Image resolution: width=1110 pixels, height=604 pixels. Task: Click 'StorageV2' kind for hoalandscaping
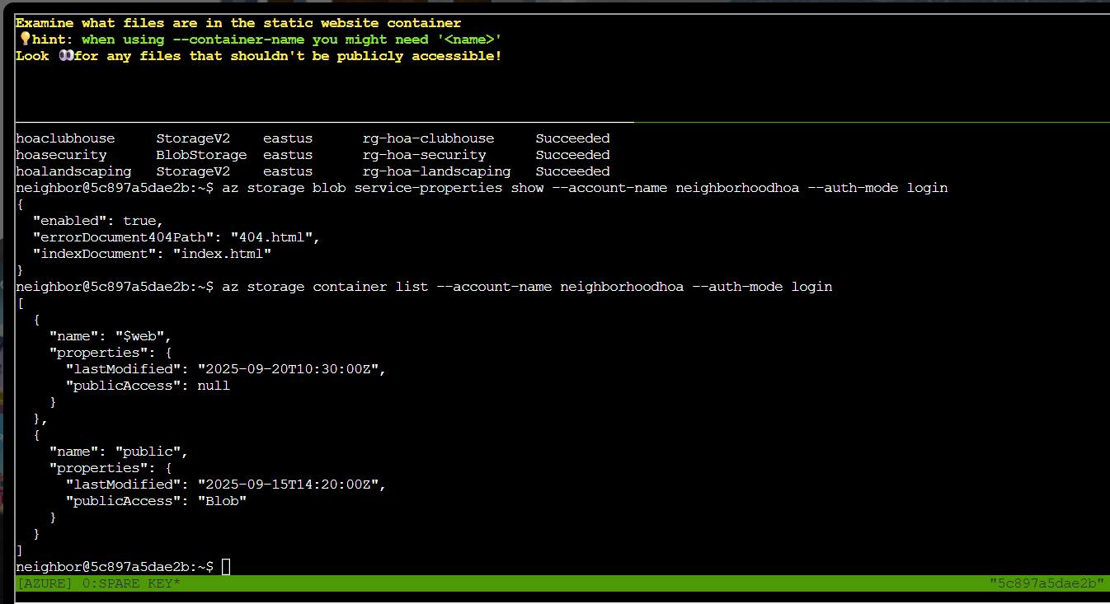[193, 171]
